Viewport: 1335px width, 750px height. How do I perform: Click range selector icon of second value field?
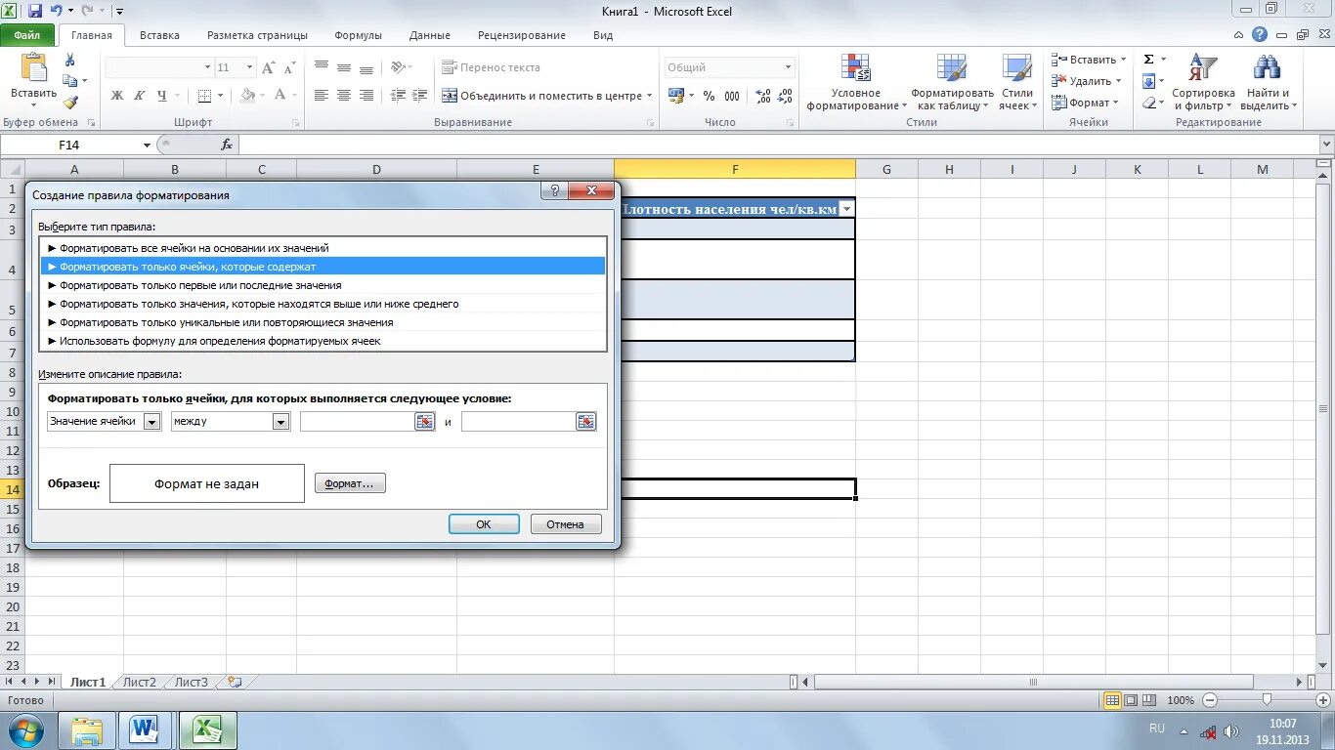585,421
